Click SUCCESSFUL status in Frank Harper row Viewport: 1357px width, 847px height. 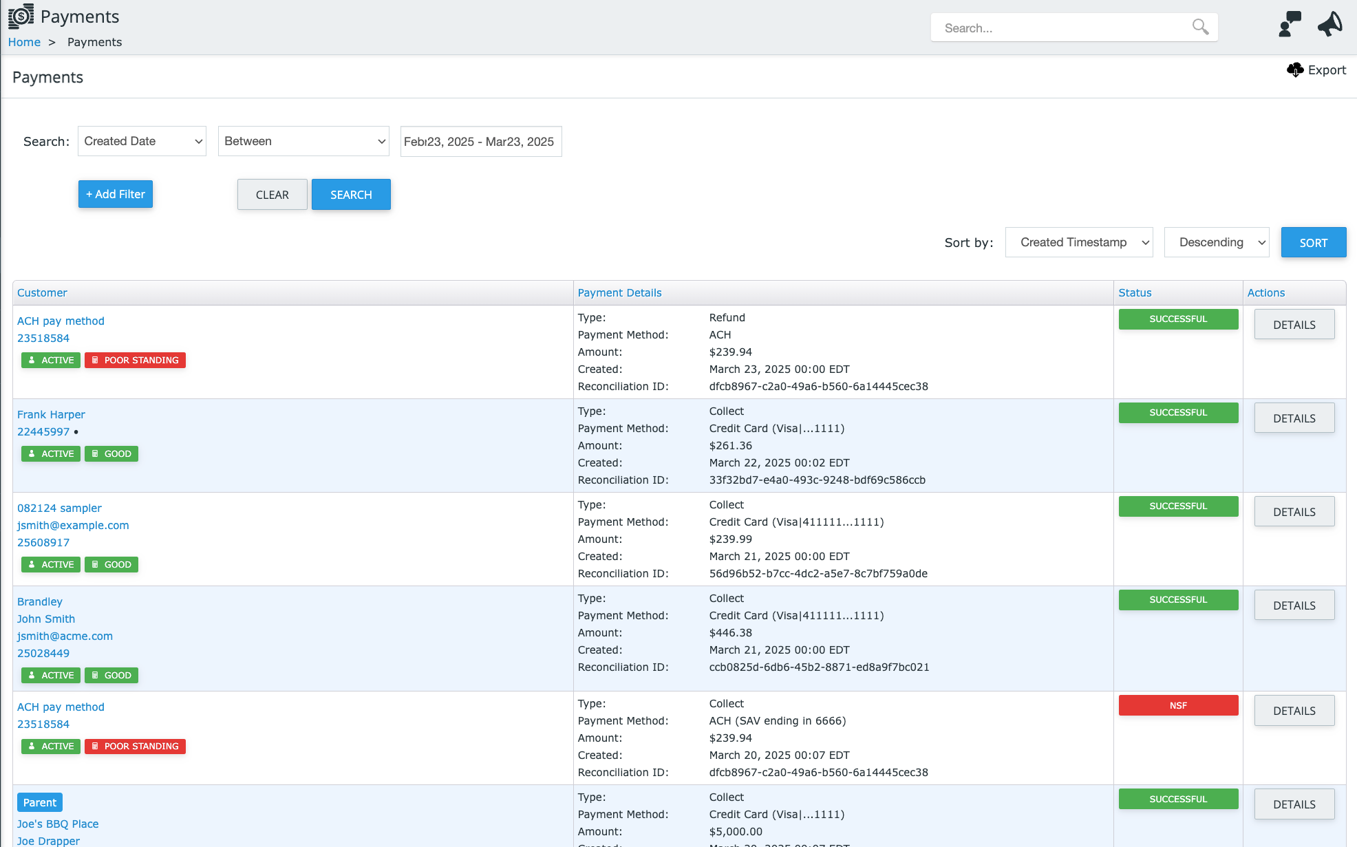tap(1178, 413)
